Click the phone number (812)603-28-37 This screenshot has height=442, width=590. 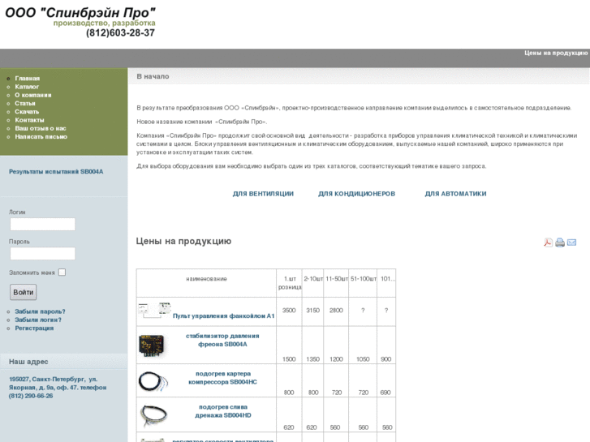(120, 32)
